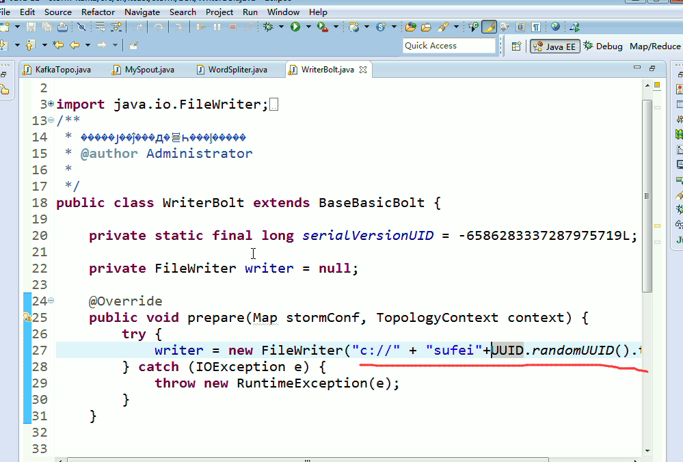The image size is (683, 462).
Task: Click the blue S new servlet icon
Action: [x=381, y=27]
